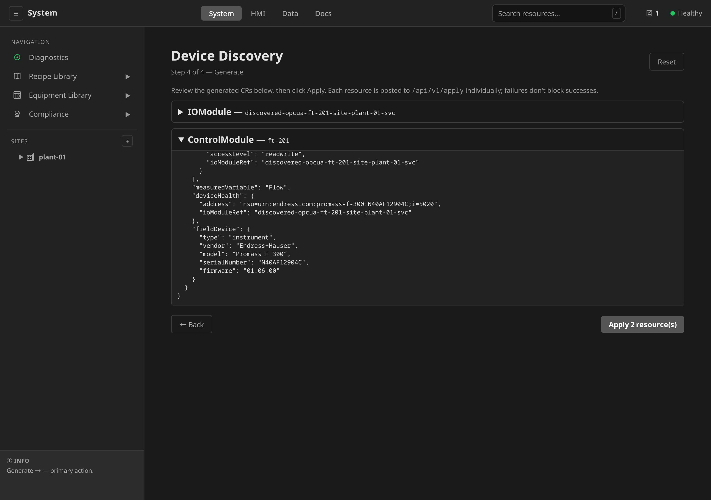The height and width of the screenshot is (500, 711).
Task: Click the "type": "instrument" line
Action: (x=237, y=237)
